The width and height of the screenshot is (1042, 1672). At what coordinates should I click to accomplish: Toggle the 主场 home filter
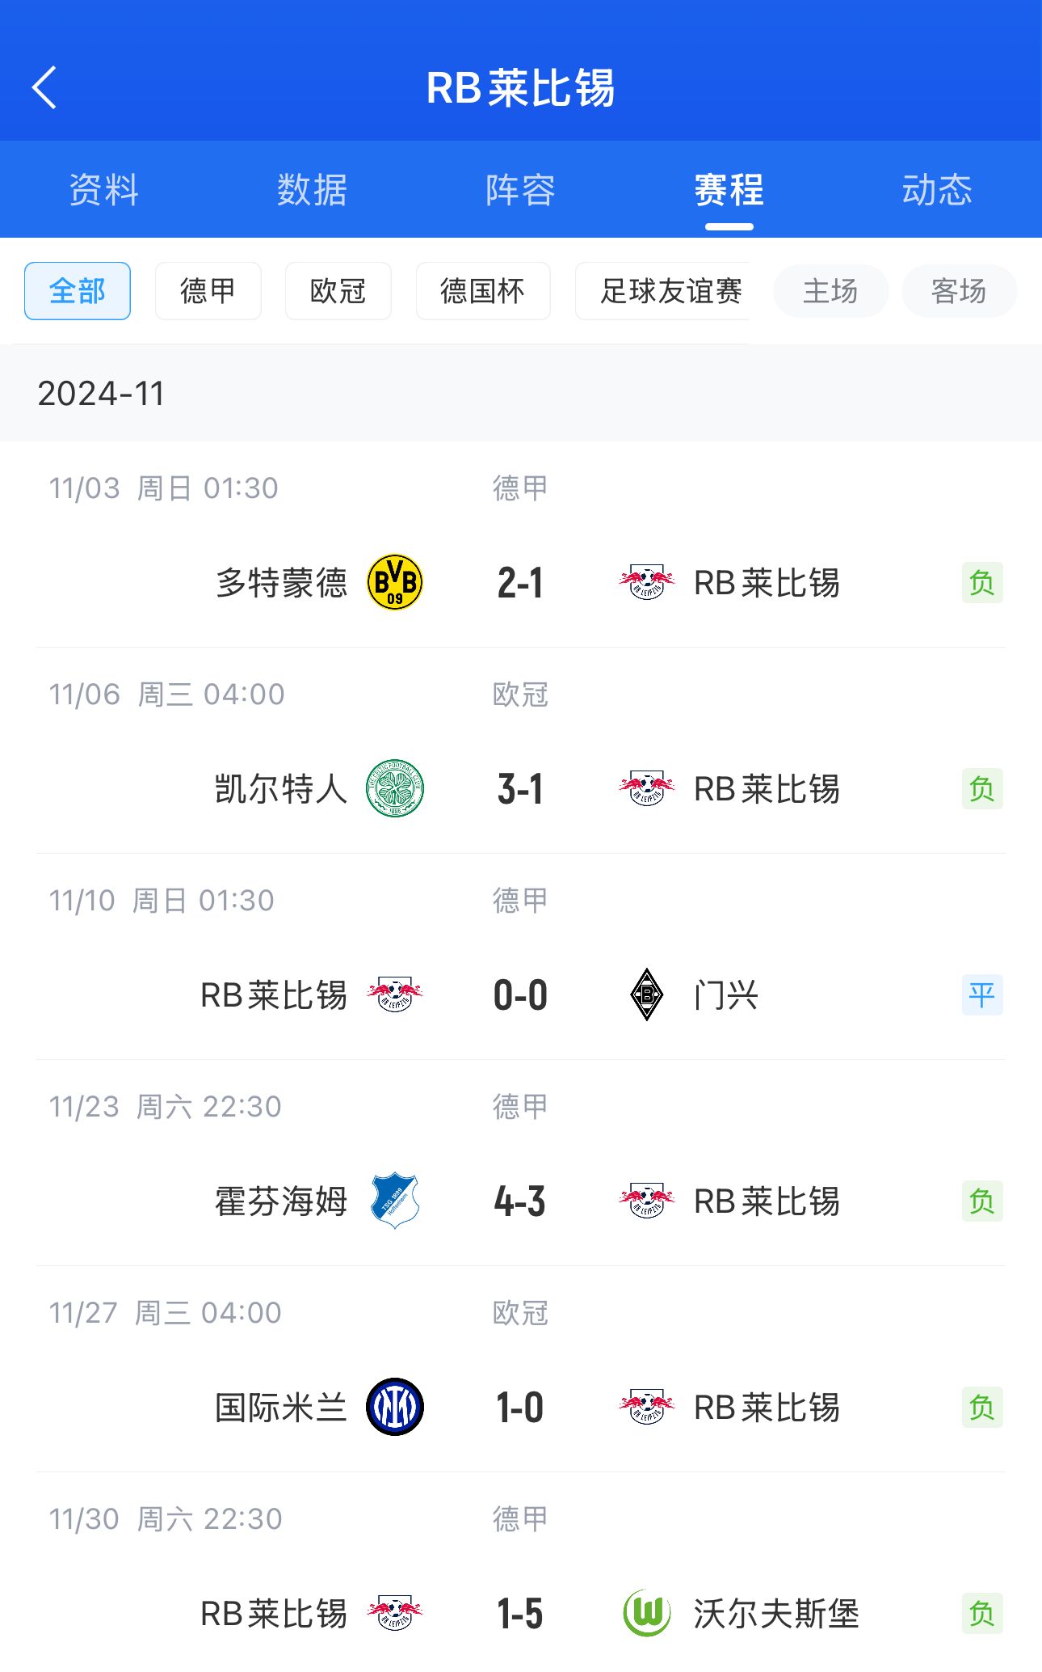tap(830, 291)
